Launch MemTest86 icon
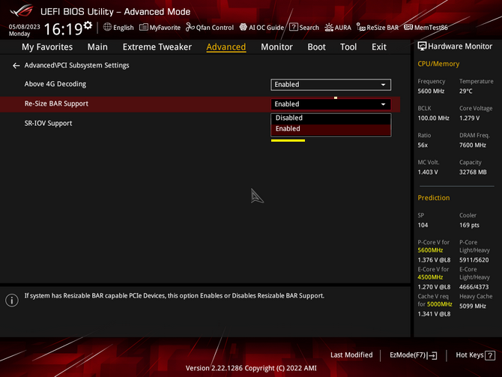 (408, 27)
